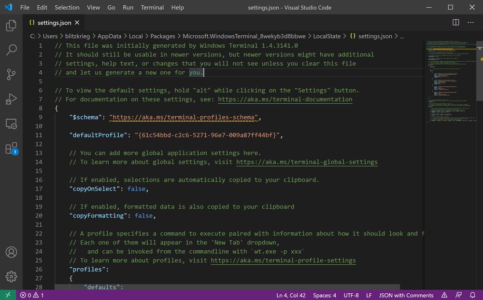Screen dimensions: 483x300
Task: Click the Local breadcrumb segment
Action: [136, 36]
